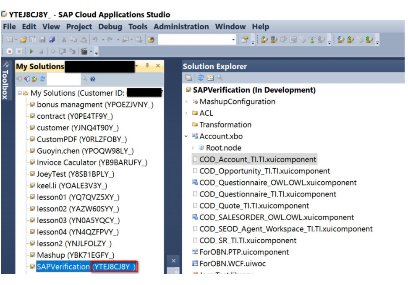
Task: Click the clapperboard icon in debug toolbar
Action: 84,51
